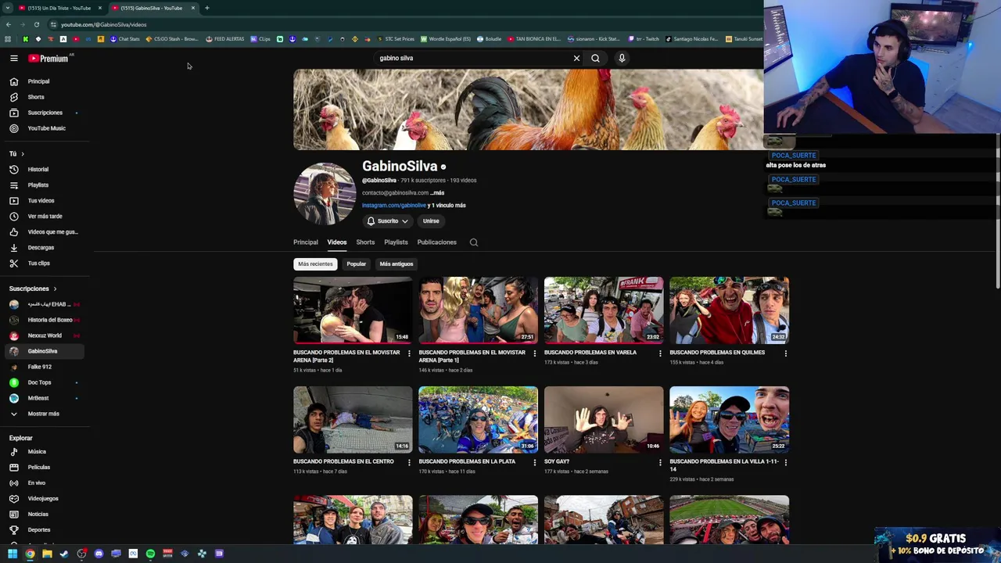
Task: Open Noticias under Explorar
Action: point(44,515)
